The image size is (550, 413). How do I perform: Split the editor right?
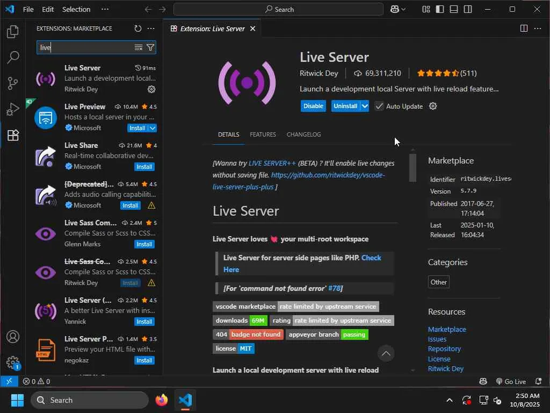(524, 29)
